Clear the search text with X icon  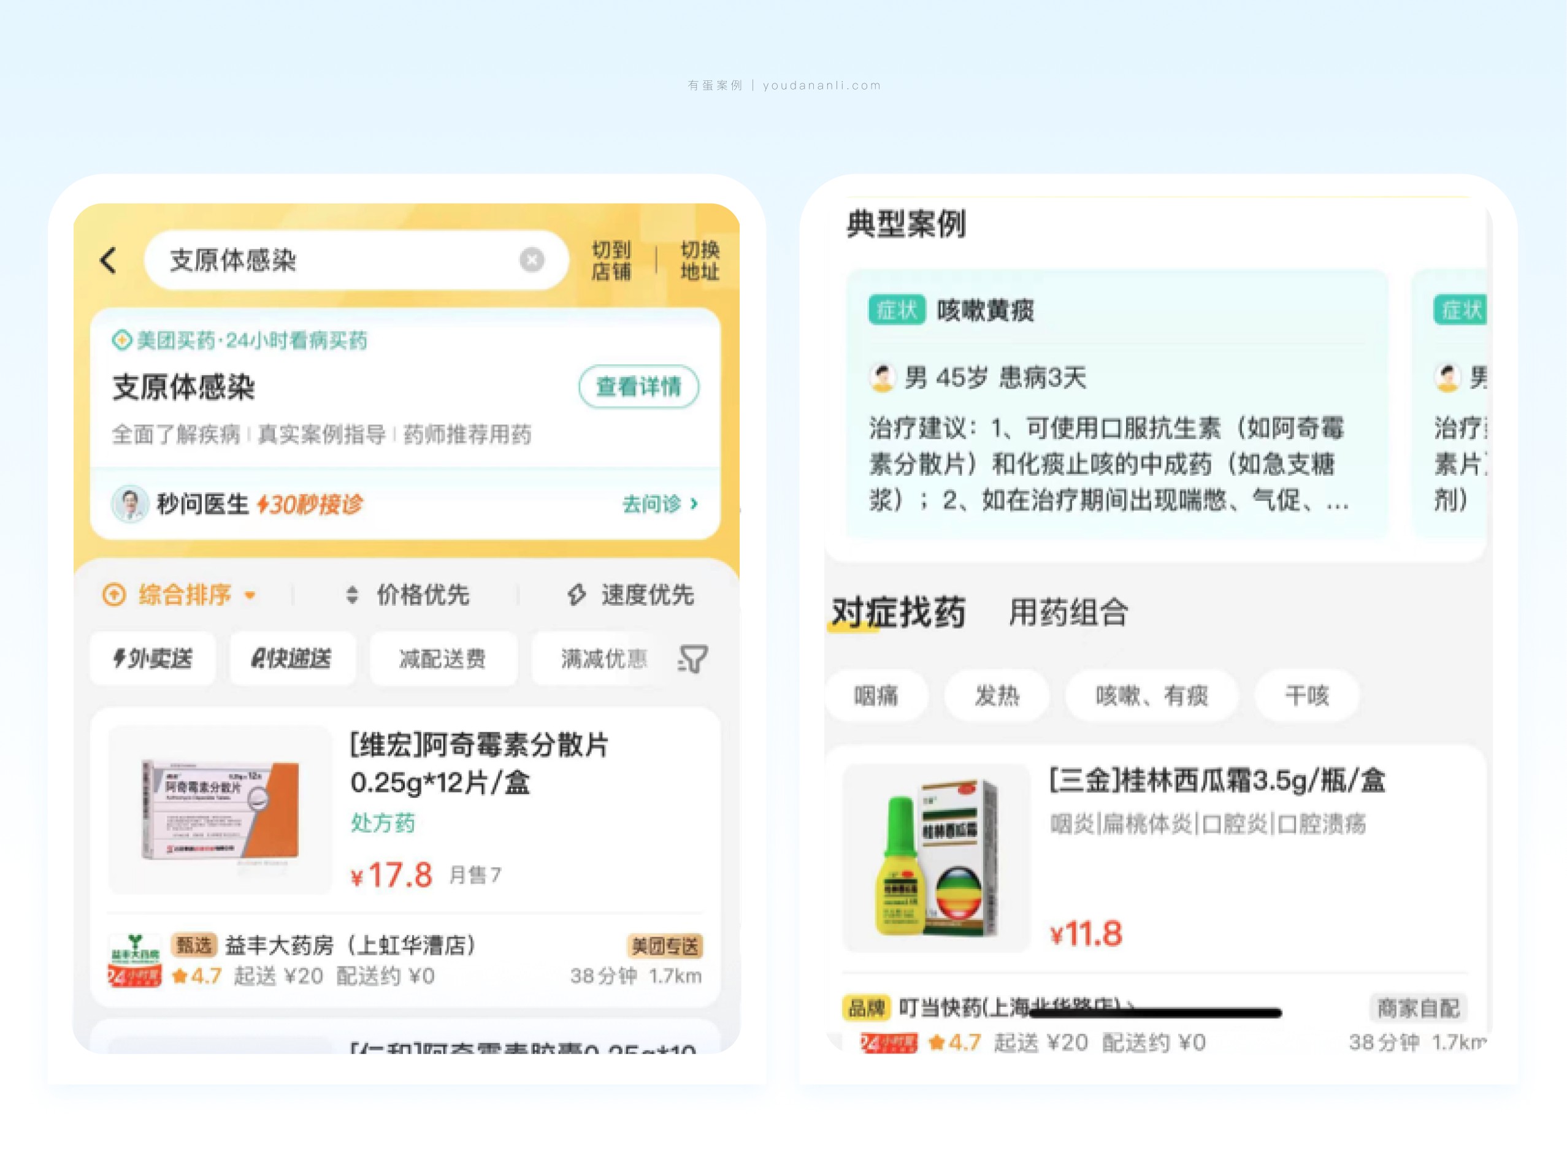click(531, 260)
